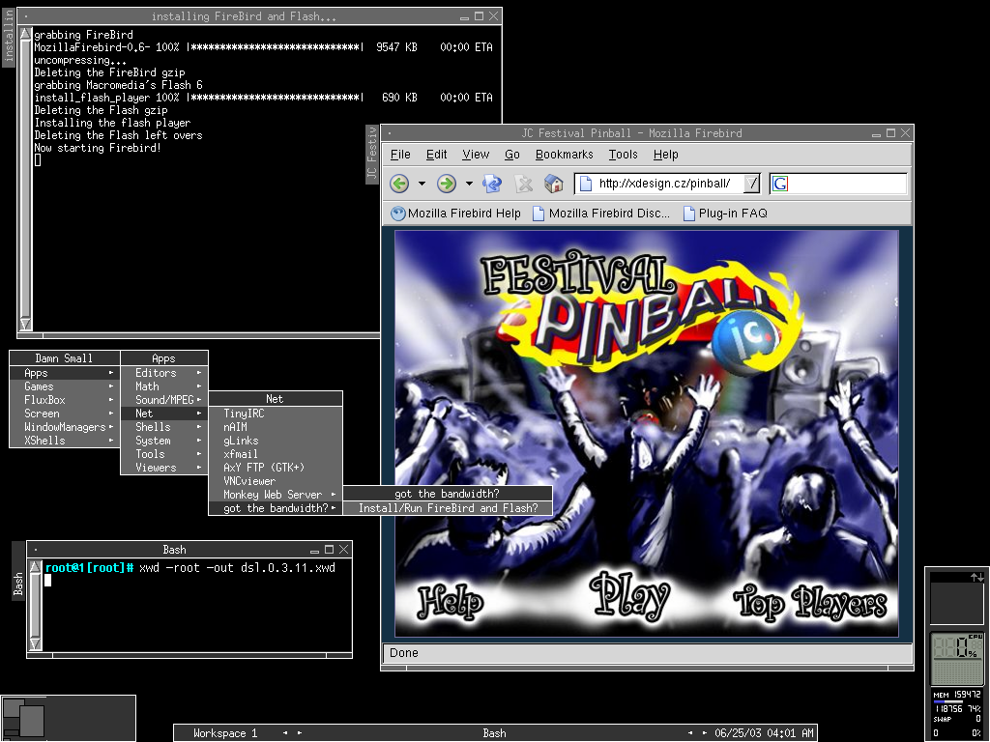Image resolution: width=990 pixels, height=742 pixels.
Task: Launch xfmail from the Net menu
Action: (x=276, y=454)
